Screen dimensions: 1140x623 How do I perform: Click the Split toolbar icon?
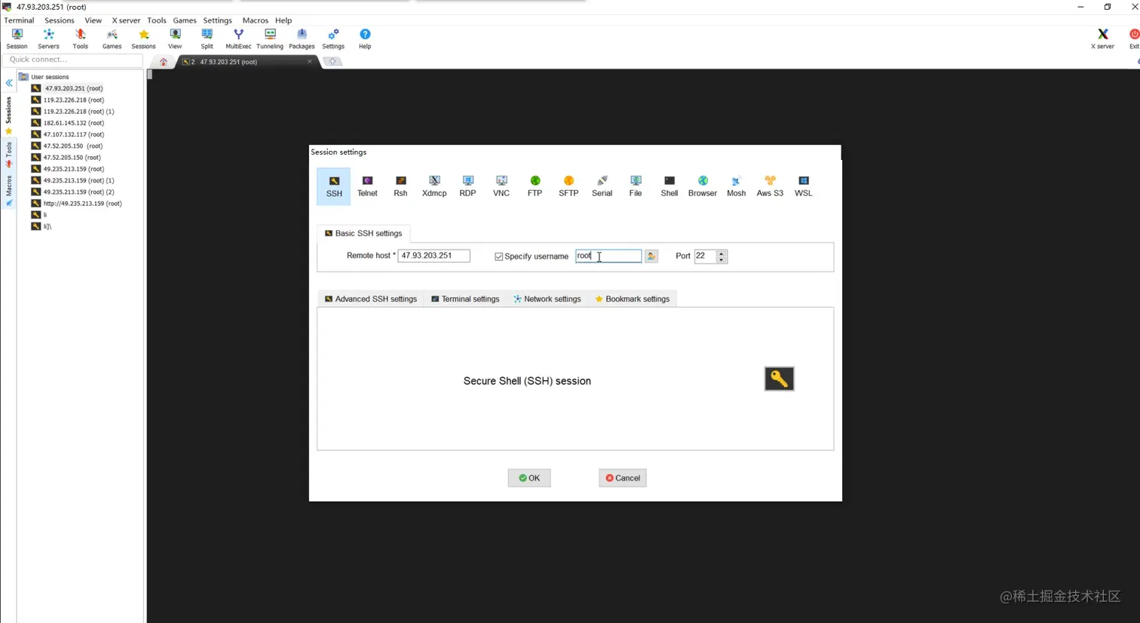(207, 38)
